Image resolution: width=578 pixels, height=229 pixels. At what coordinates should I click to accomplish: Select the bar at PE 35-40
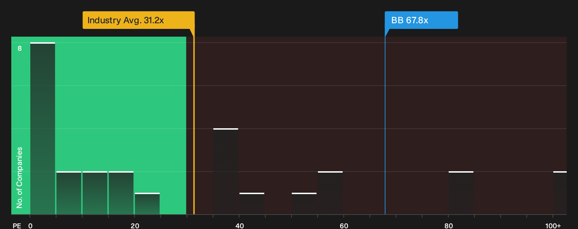(x=226, y=171)
